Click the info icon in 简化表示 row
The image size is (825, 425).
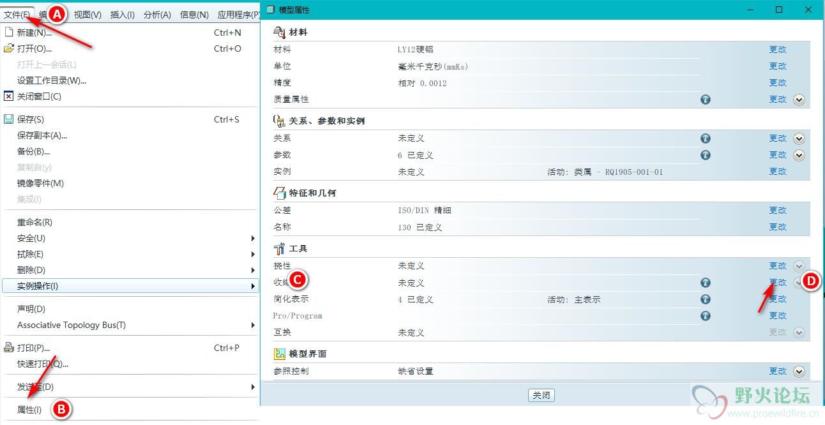coord(706,299)
